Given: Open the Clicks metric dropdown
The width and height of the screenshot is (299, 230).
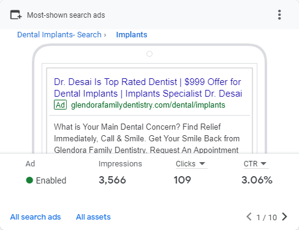Looking at the screenshot, I should pyautogui.click(x=191, y=164).
